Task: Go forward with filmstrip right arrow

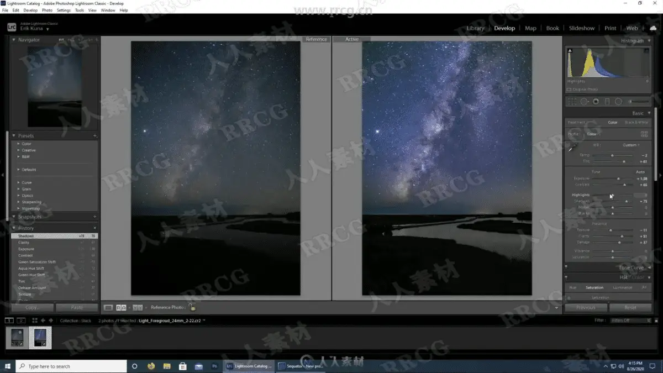Action: (51, 321)
